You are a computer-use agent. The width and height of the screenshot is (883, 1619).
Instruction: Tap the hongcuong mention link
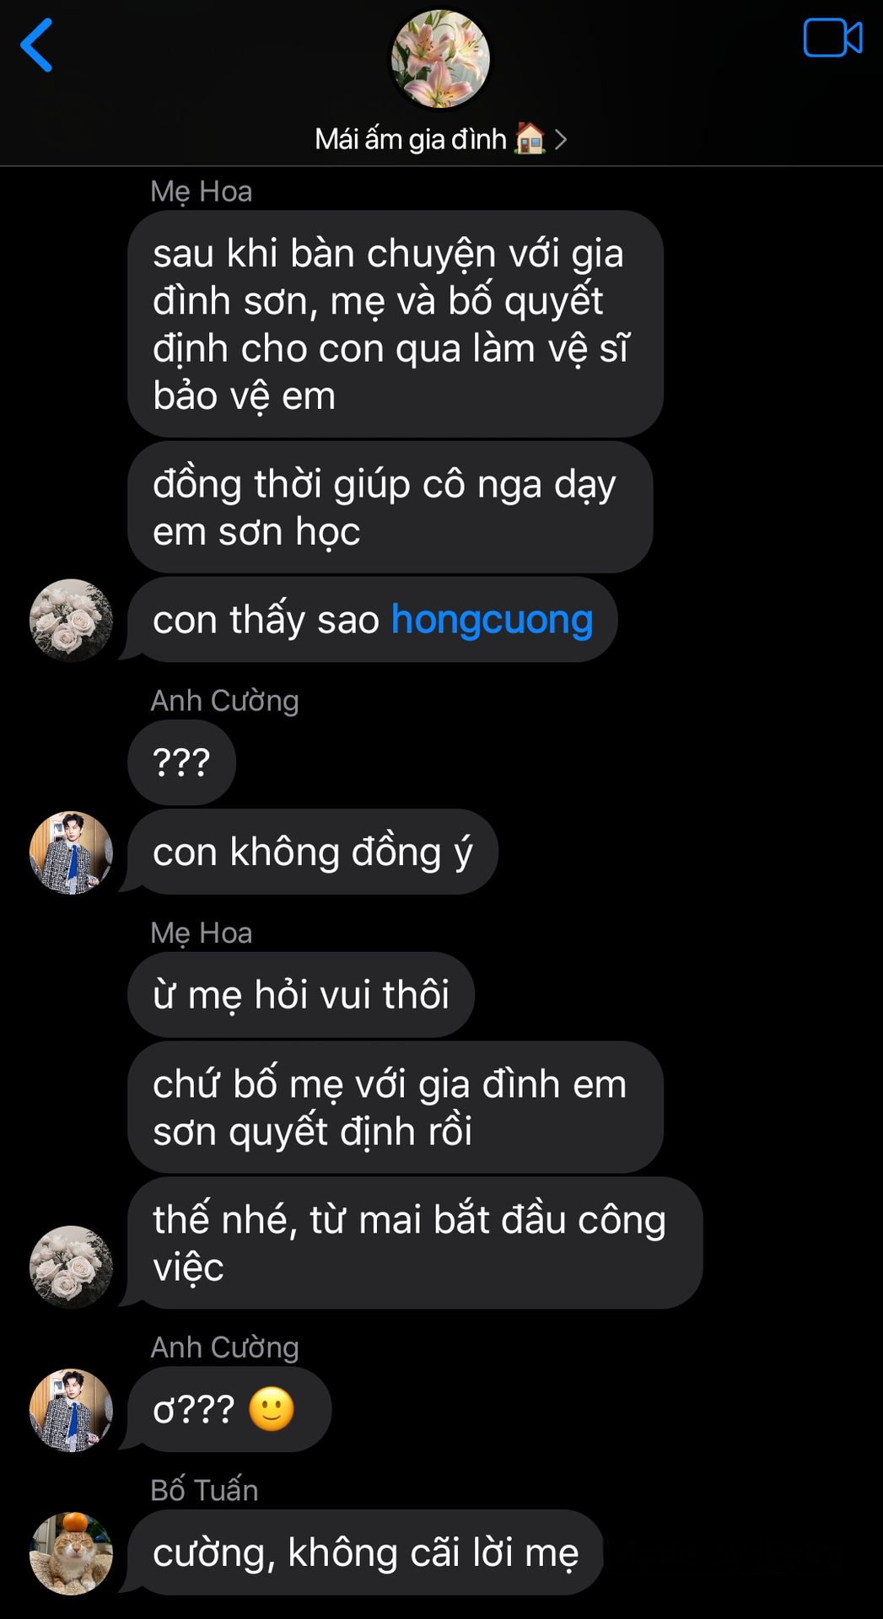click(x=492, y=620)
